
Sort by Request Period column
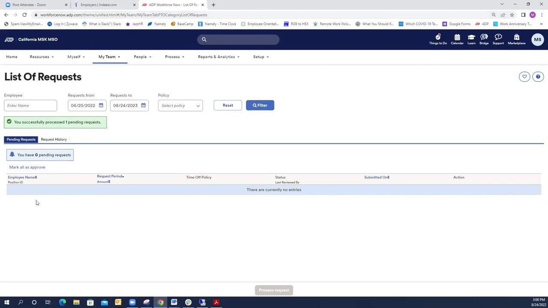tap(110, 176)
